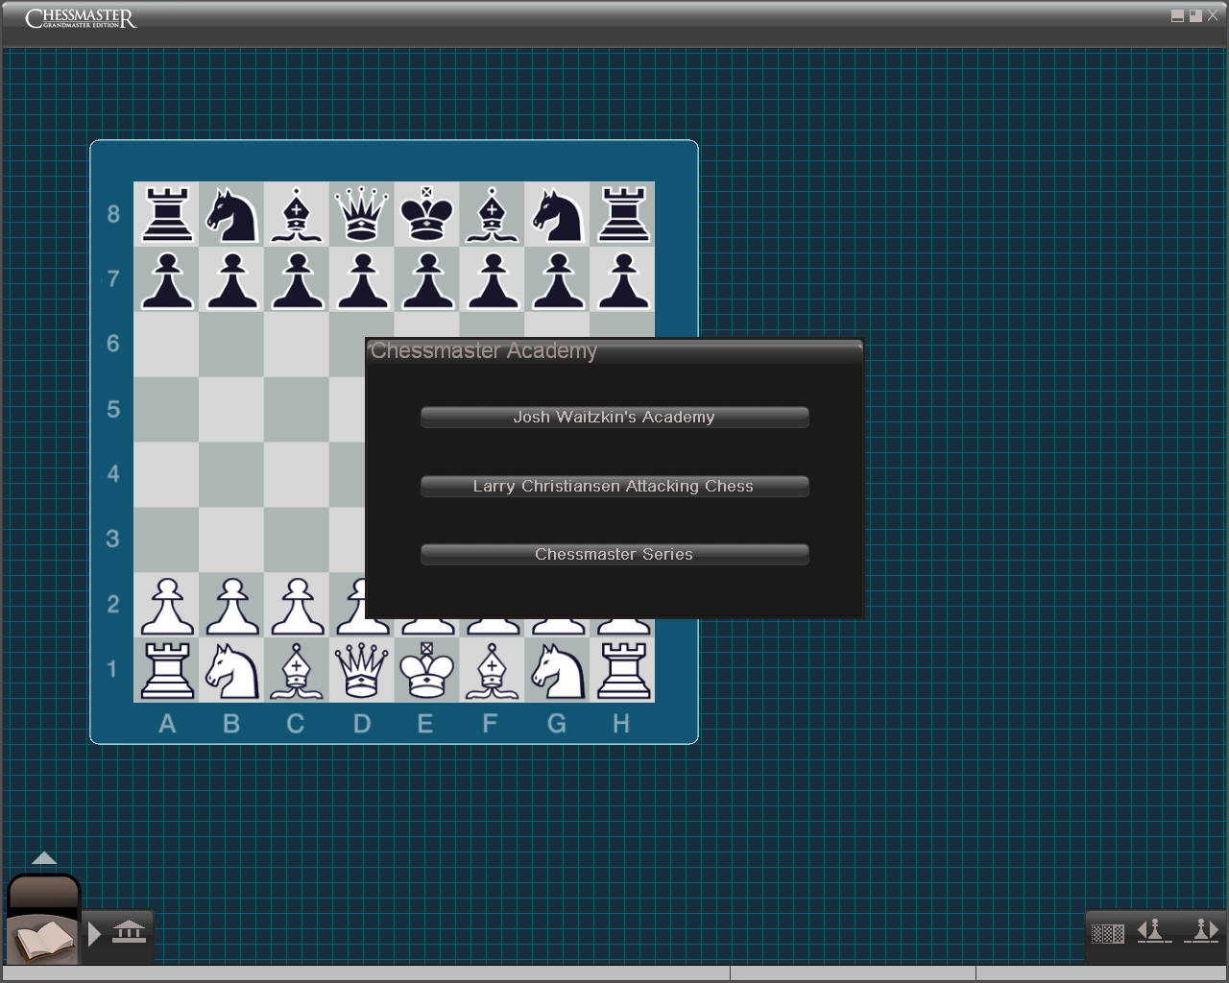Select the white rook on A1
This screenshot has width=1229, height=983.
[167, 670]
